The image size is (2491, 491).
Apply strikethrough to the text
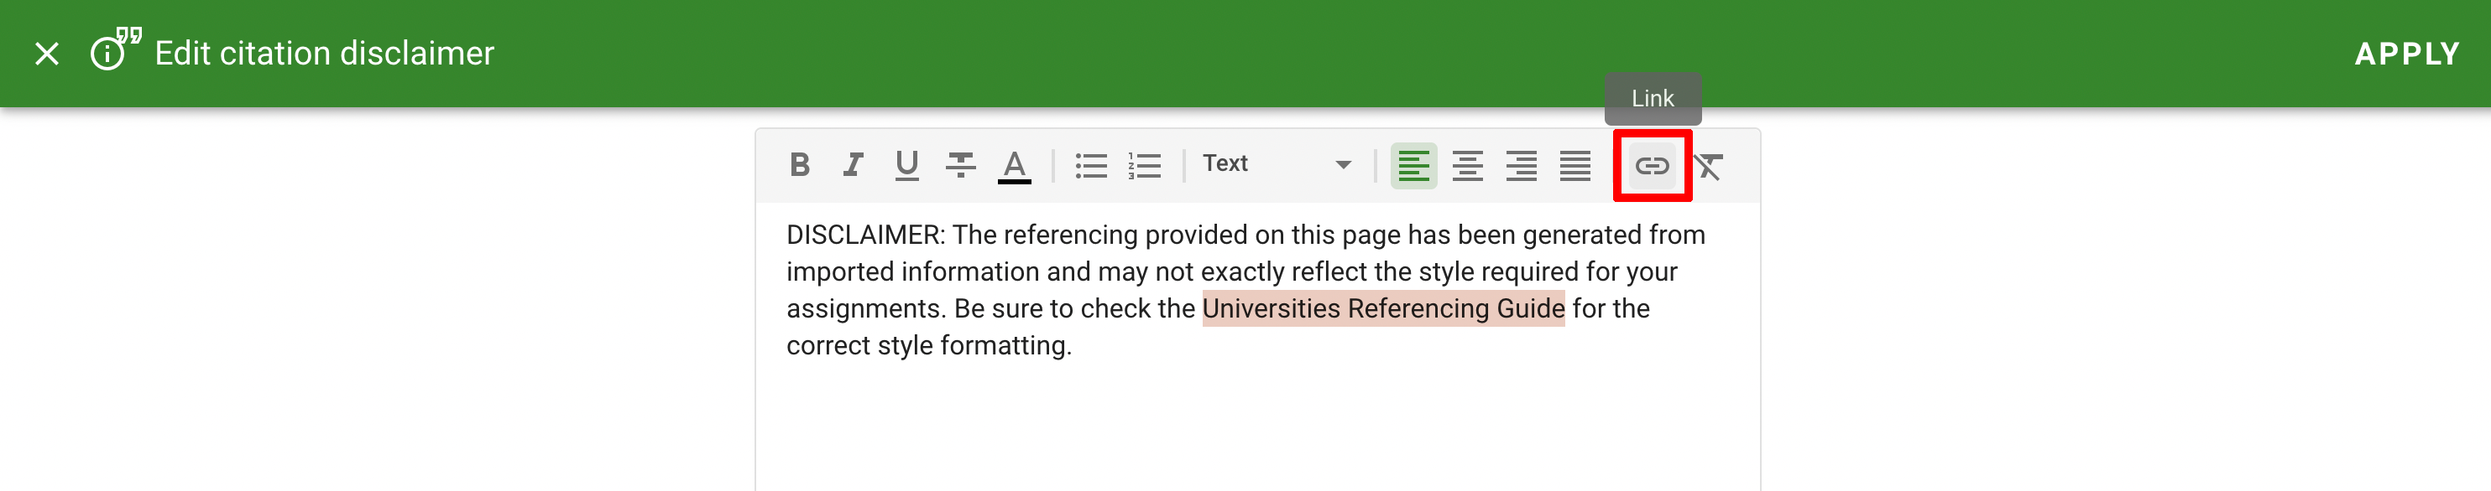[x=960, y=165]
